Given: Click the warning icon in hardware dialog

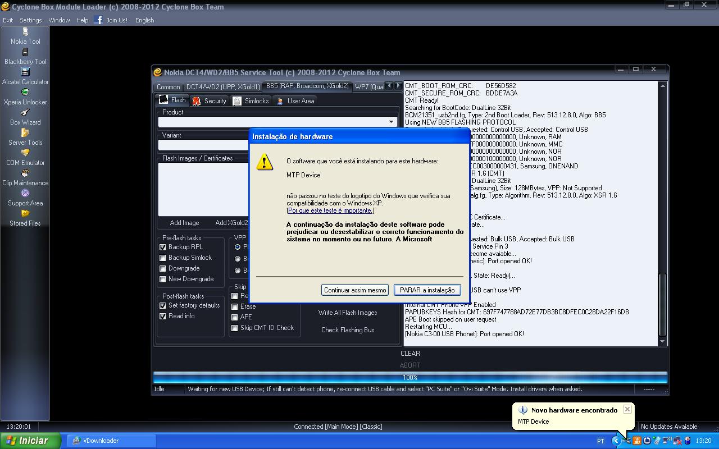Looking at the screenshot, I should click(265, 162).
